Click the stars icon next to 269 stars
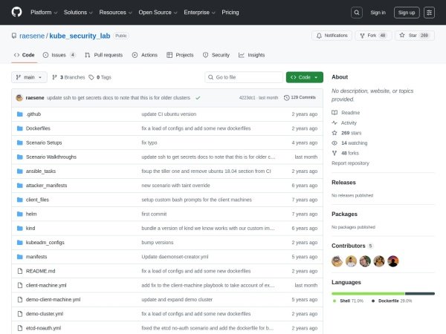This screenshot has width=446, height=334. click(334, 133)
